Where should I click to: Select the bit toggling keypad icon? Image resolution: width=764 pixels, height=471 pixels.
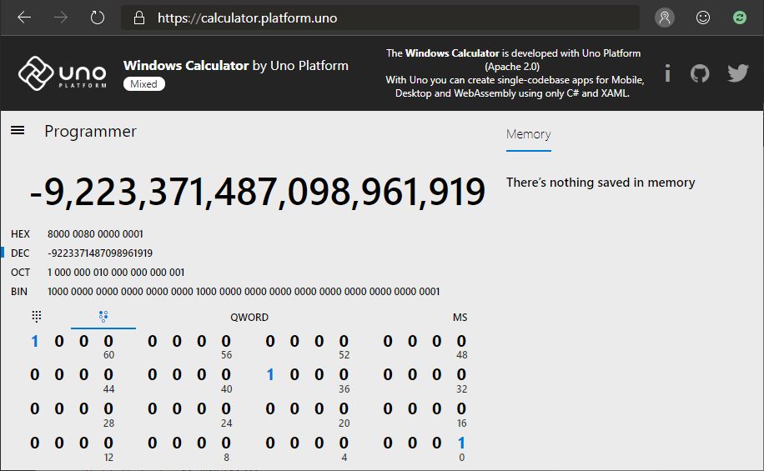[103, 317]
